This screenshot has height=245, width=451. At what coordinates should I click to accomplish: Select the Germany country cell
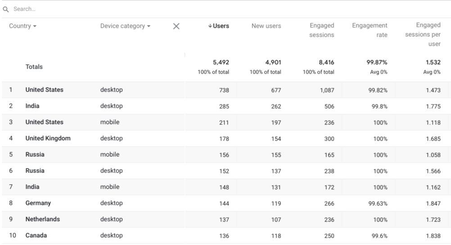point(38,203)
